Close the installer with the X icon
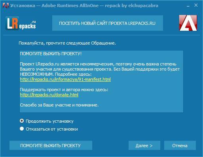Screen dimensions: 203x157 click(196, 5)
